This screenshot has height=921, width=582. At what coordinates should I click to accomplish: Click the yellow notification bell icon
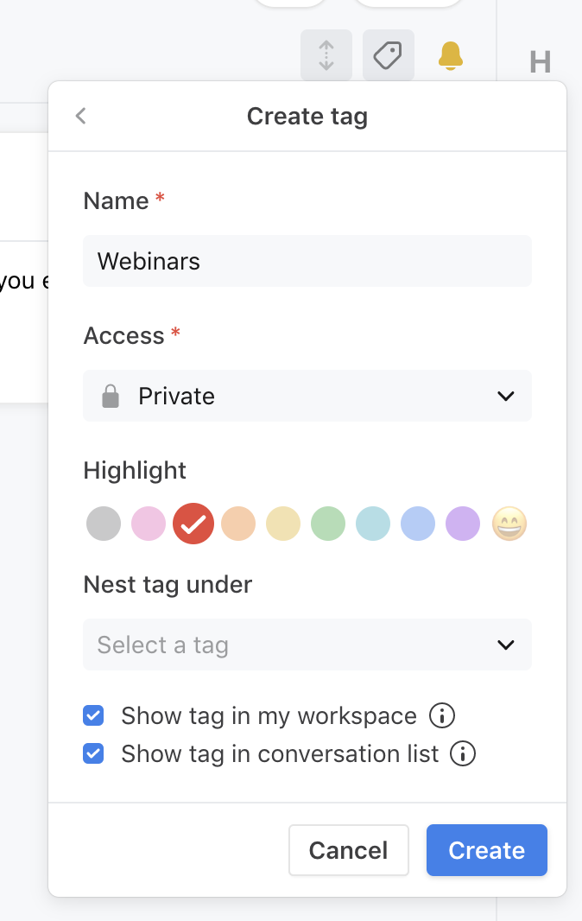point(450,56)
